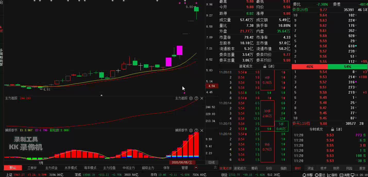This screenshot has height=177, width=368.
Task: Click the 30手 2.86万 trade box
Action: coord(267,113)
